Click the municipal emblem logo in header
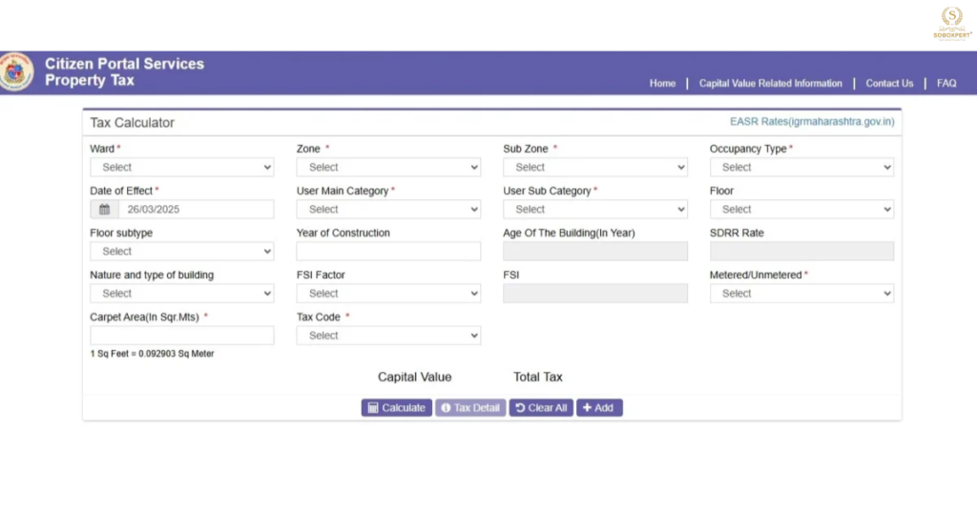Viewport: 977px width, 511px height. coord(16,72)
